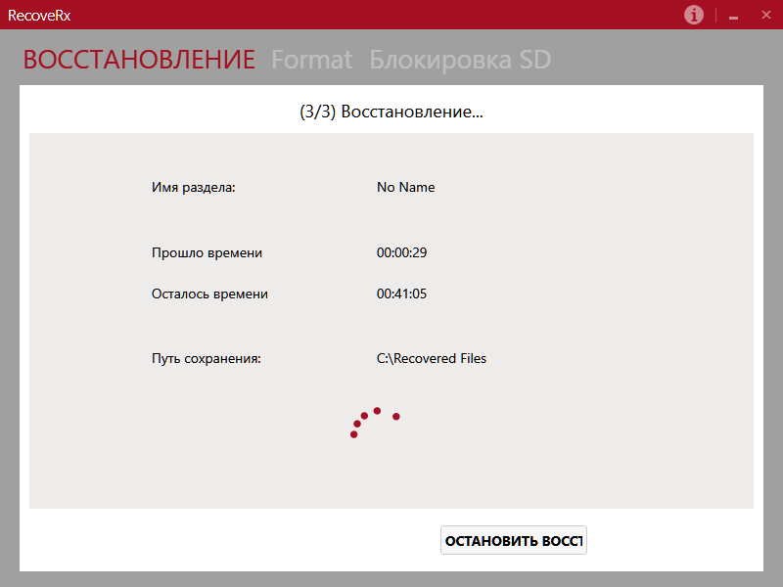Image resolution: width=783 pixels, height=587 pixels.
Task: Click the Прошло времени label
Action: tap(207, 253)
